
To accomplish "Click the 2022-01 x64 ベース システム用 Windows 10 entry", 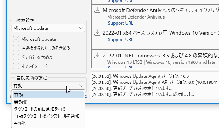I will (x=161, y=33).
